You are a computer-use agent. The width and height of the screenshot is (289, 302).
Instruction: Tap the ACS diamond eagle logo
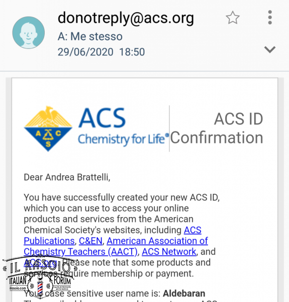(x=48, y=129)
